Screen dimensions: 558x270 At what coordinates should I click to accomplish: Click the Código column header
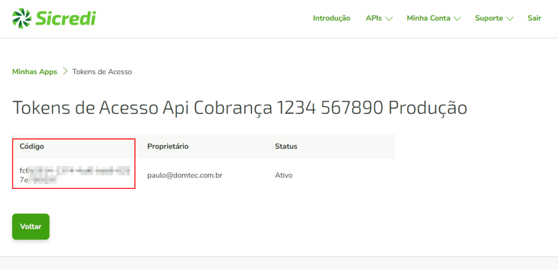(32, 146)
